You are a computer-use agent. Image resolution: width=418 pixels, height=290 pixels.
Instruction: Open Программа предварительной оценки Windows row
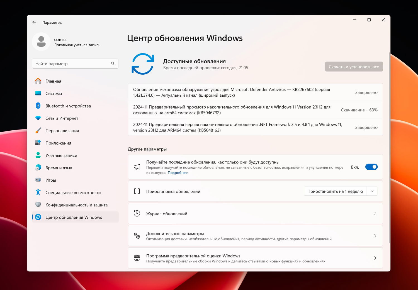pyautogui.click(x=255, y=258)
